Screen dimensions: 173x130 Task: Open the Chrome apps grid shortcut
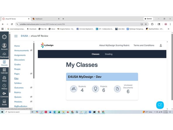point(3,29)
